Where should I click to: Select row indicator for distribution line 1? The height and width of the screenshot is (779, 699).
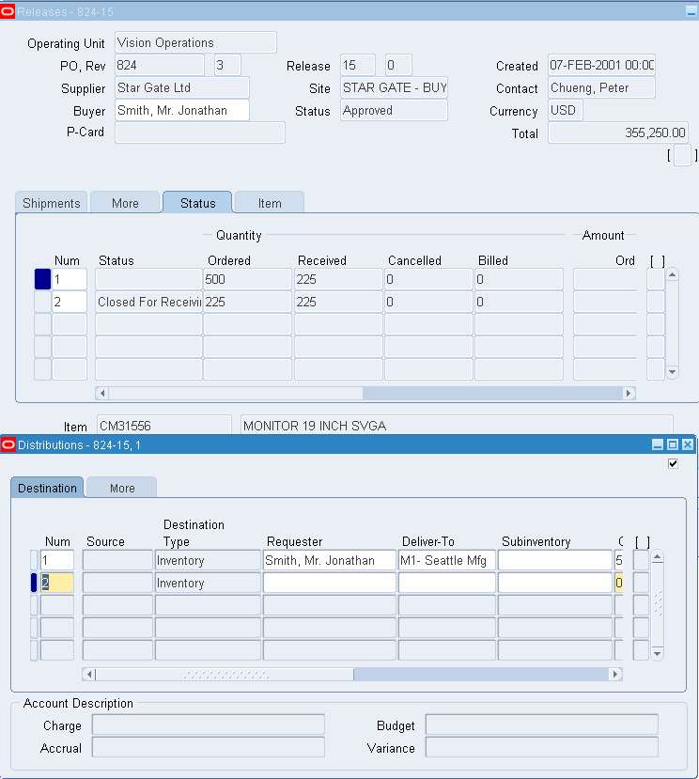coord(35,561)
